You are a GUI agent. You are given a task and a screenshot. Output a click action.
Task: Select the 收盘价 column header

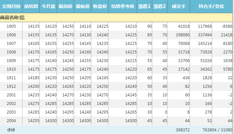coord(100,6)
